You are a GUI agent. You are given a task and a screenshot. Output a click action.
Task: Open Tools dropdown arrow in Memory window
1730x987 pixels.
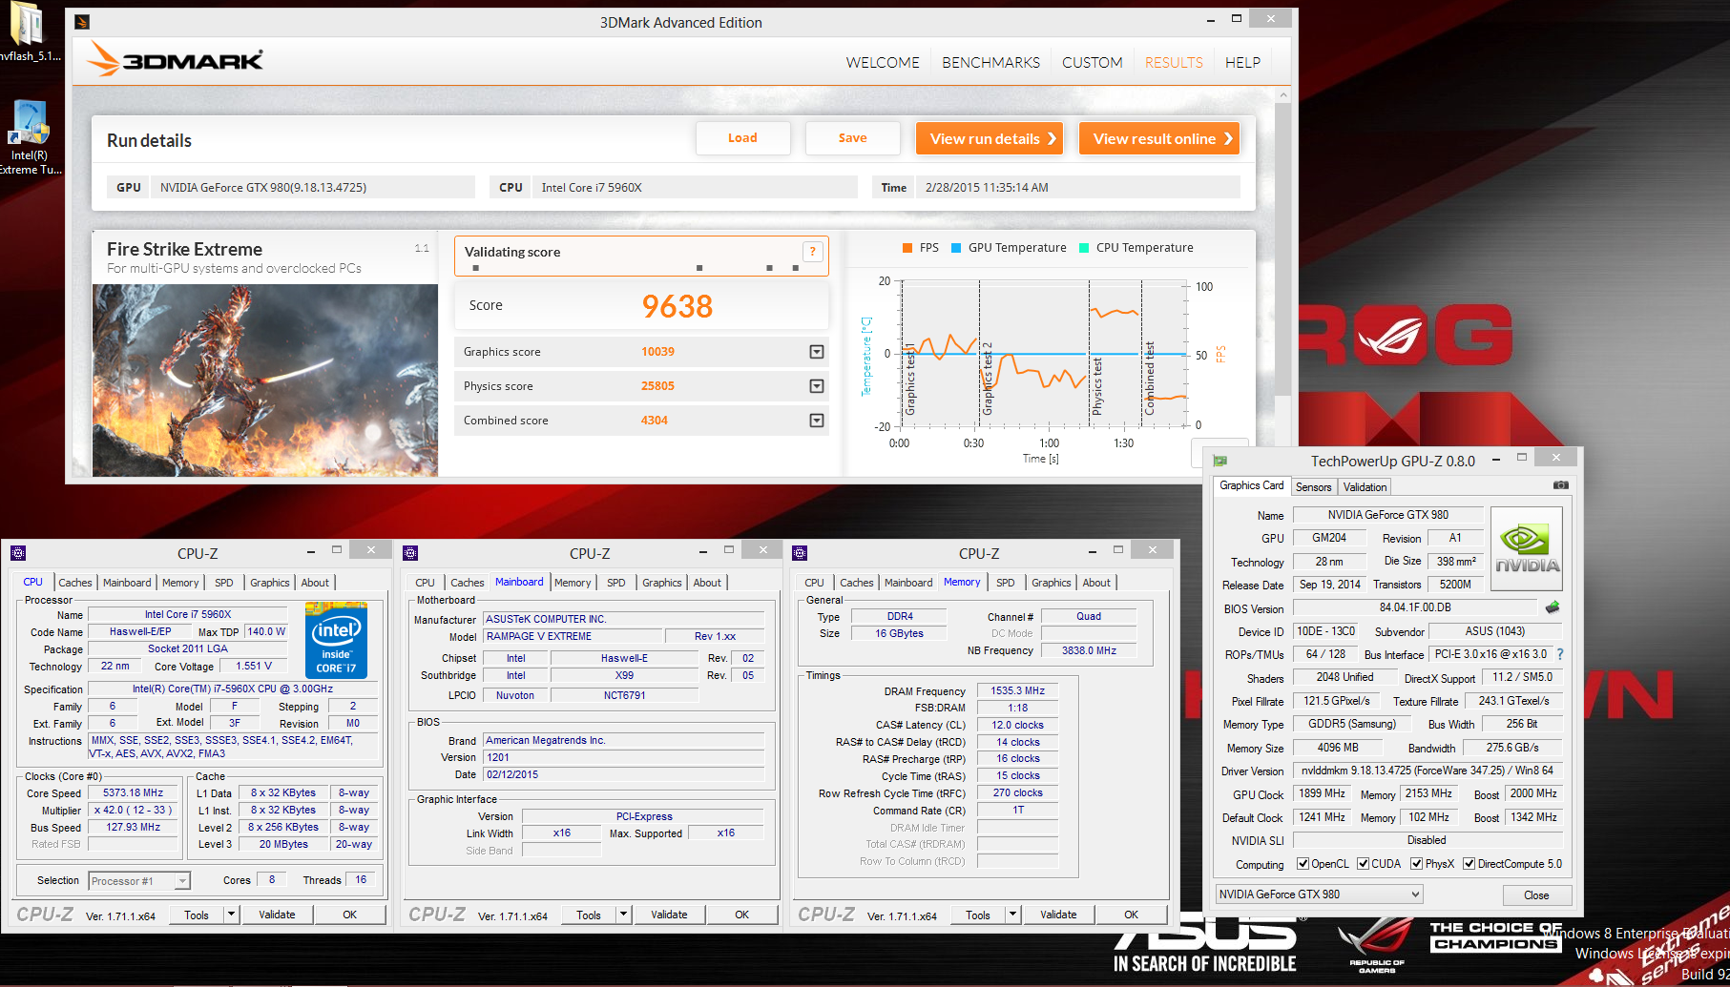coord(1012,915)
